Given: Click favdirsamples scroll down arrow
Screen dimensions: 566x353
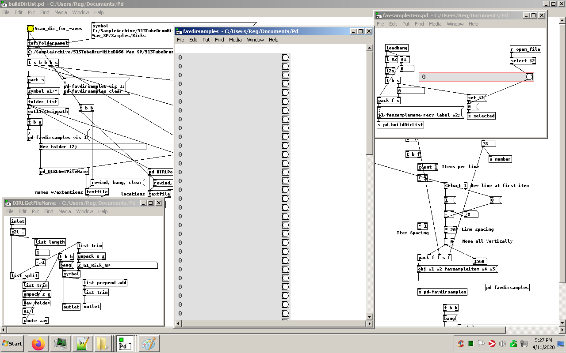Looking at the screenshot, I should pos(370,317).
